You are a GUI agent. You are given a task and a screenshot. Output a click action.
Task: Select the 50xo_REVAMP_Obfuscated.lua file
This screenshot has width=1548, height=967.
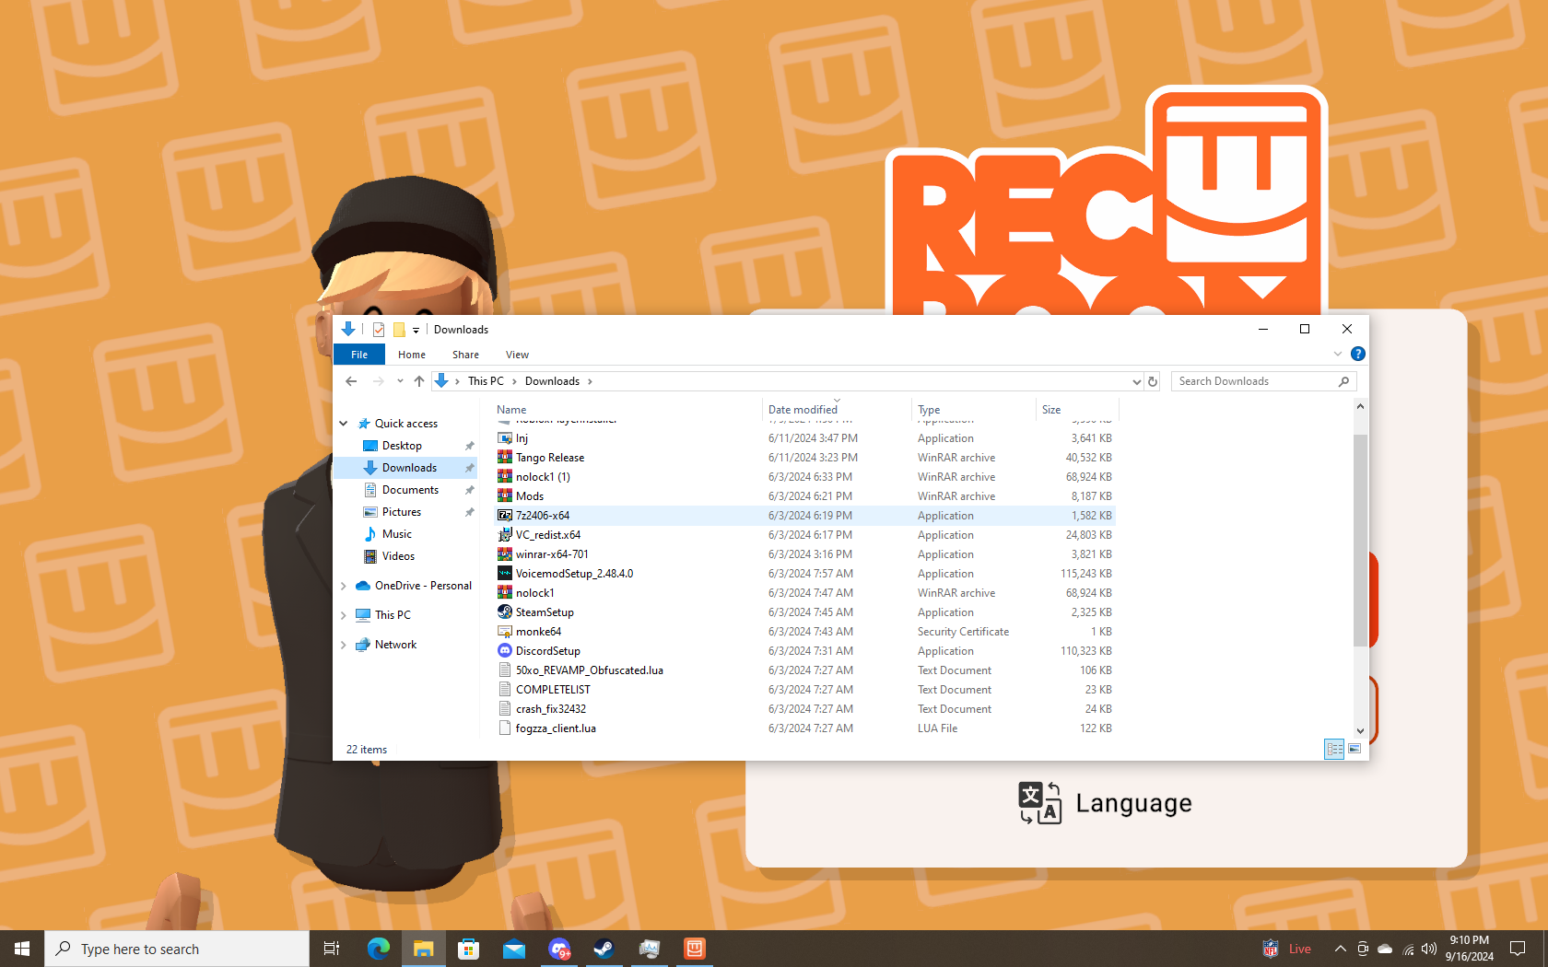[590, 670]
